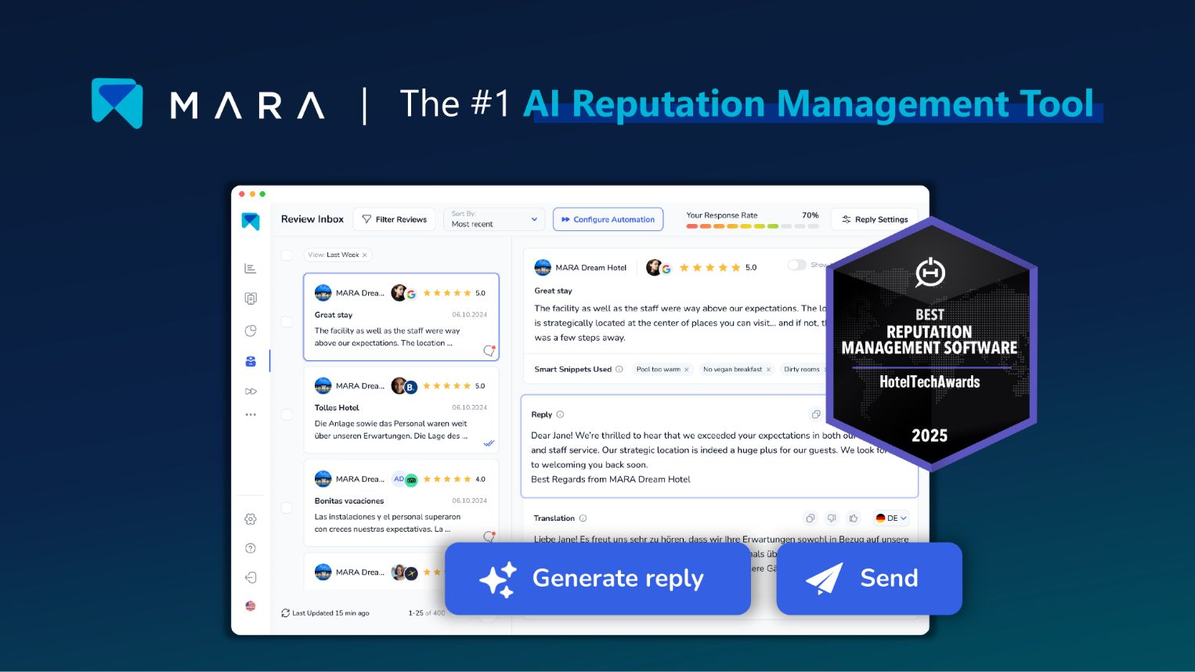Open the three-dots more sidebar icon
The width and height of the screenshot is (1195, 672).
[x=251, y=414]
